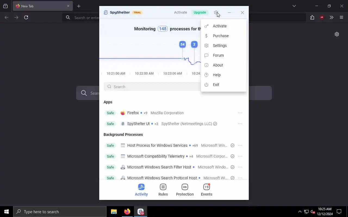Click the gear icon beside Settings
Image resolution: width=348 pixels, height=217 pixels.
[x=206, y=46]
